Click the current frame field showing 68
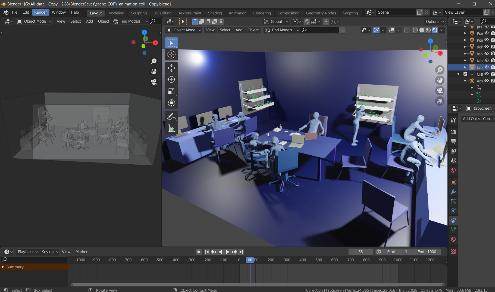The height and width of the screenshot is (292, 495). [x=361, y=252]
